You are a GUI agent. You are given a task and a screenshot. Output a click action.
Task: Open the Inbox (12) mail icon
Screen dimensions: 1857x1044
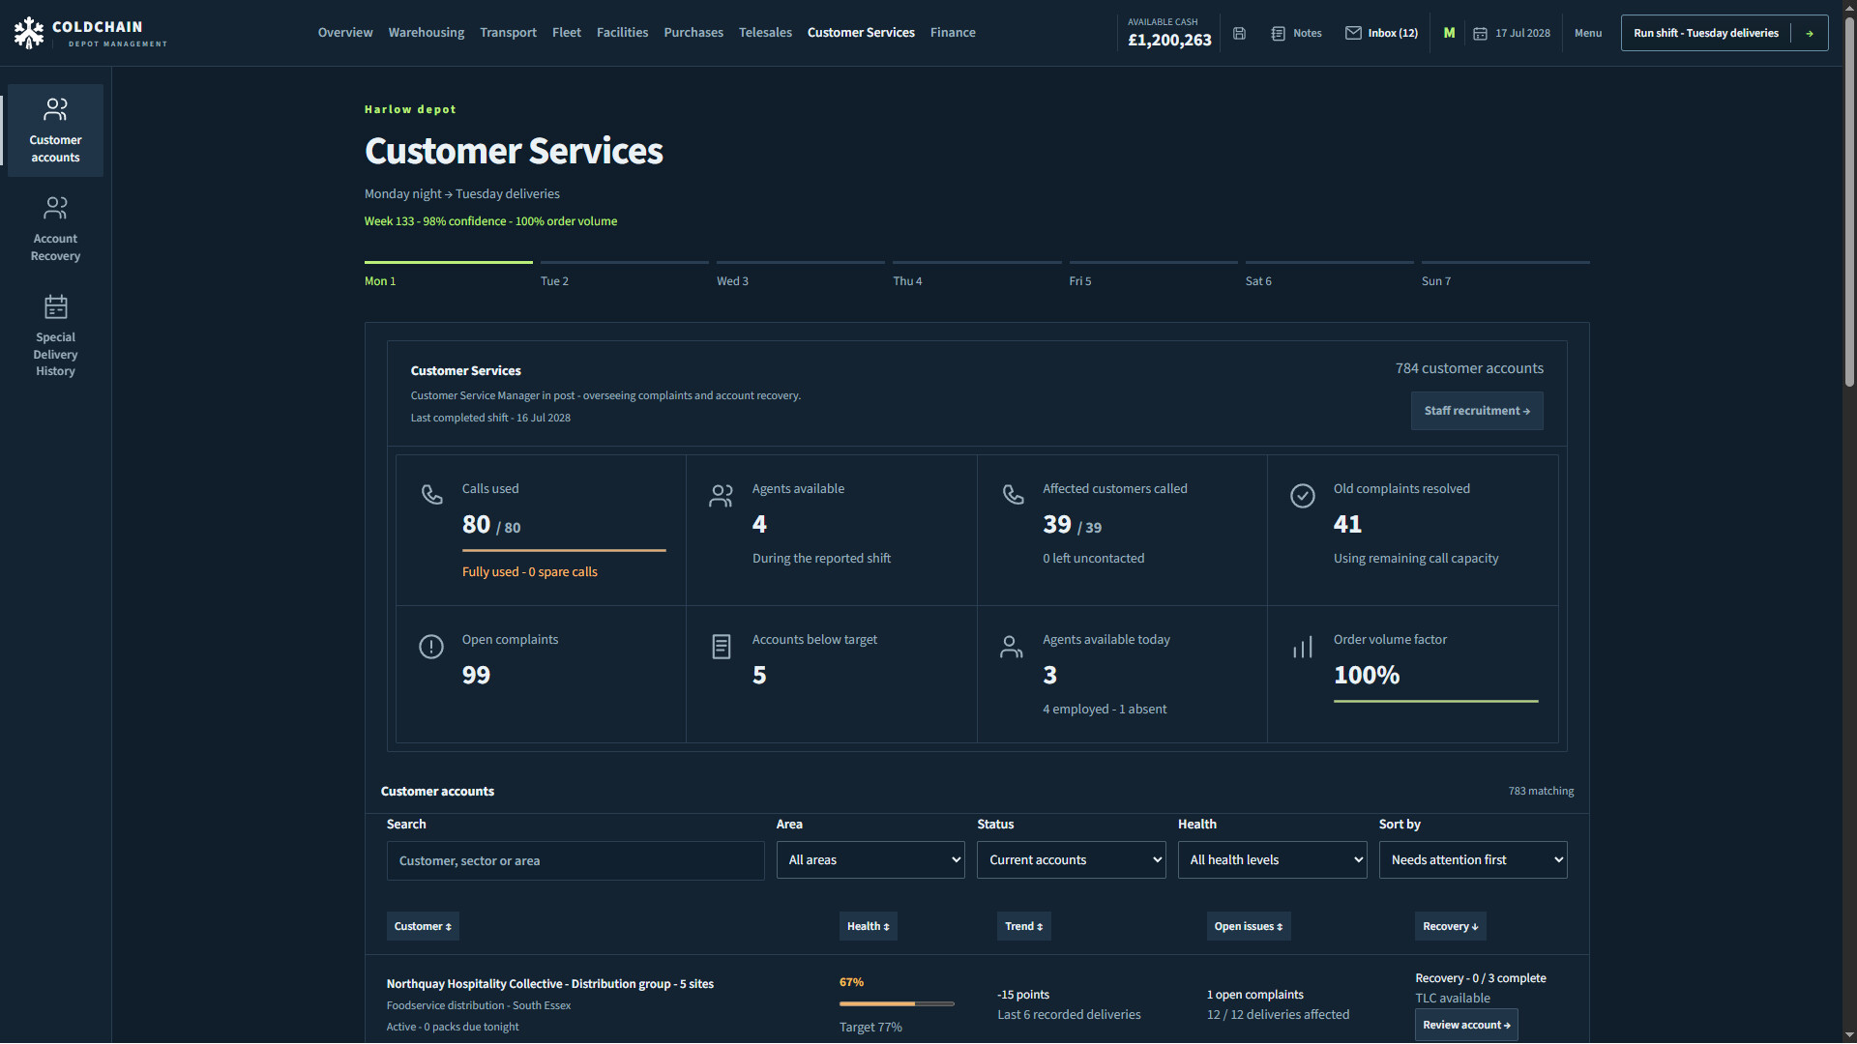[1353, 33]
